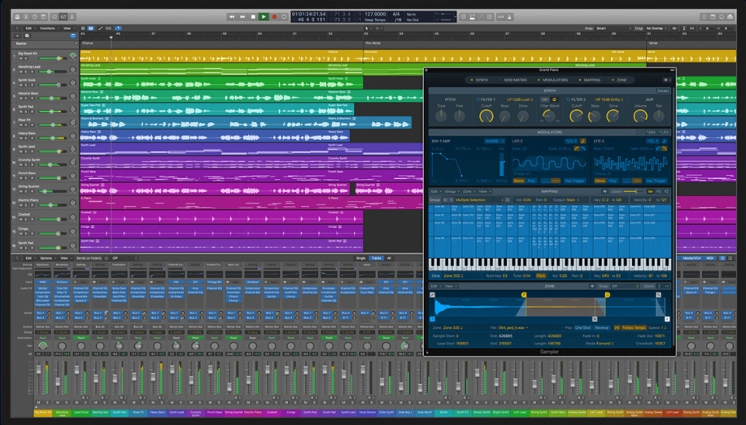Click Key Trigger on LFO 2
Image resolution: width=746 pixels, height=425 pixels.
(x=574, y=181)
